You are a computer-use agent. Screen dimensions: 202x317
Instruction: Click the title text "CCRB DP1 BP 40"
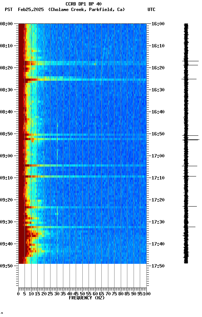(x=83, y=4)
